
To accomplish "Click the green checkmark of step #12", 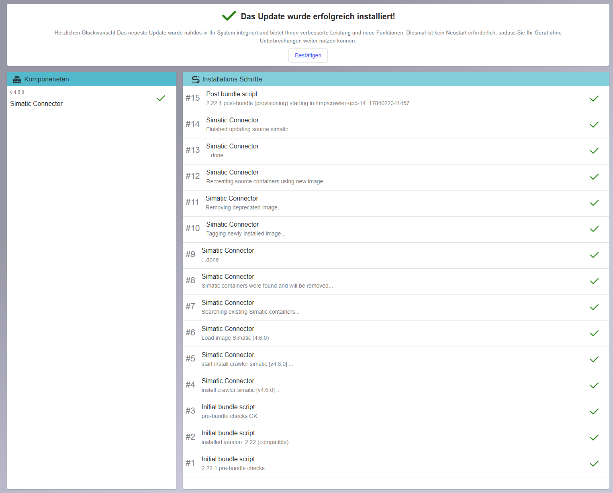I will (594, 177).
